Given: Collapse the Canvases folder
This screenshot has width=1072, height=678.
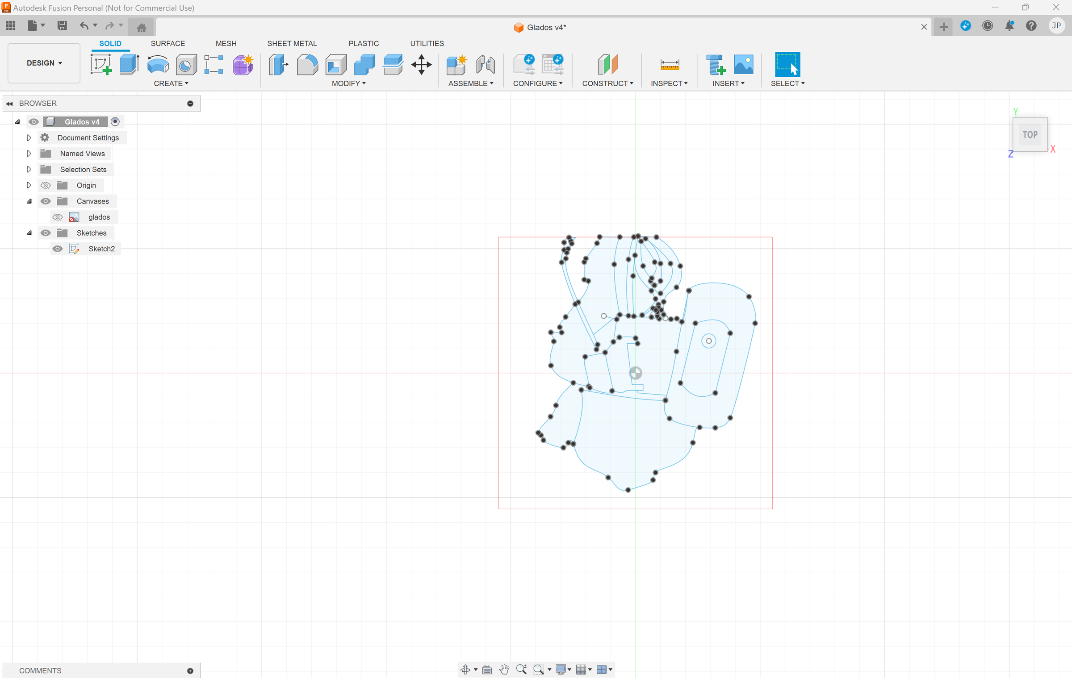Looking at the screenshot, I should pos(29,201).
